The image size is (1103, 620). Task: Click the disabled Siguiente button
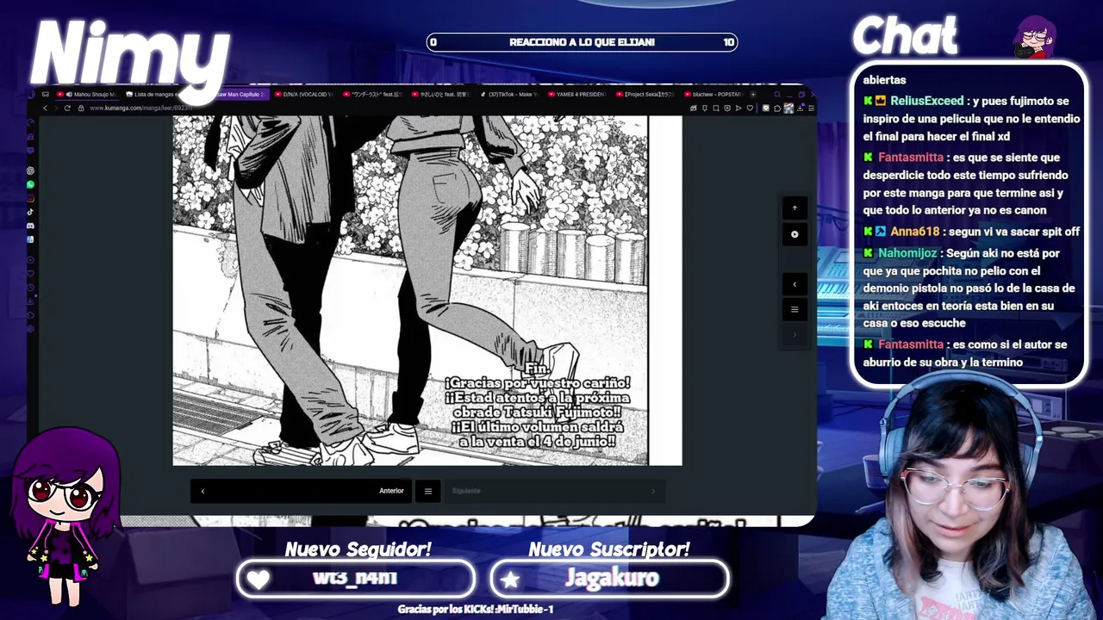click(x=554, y=491)
